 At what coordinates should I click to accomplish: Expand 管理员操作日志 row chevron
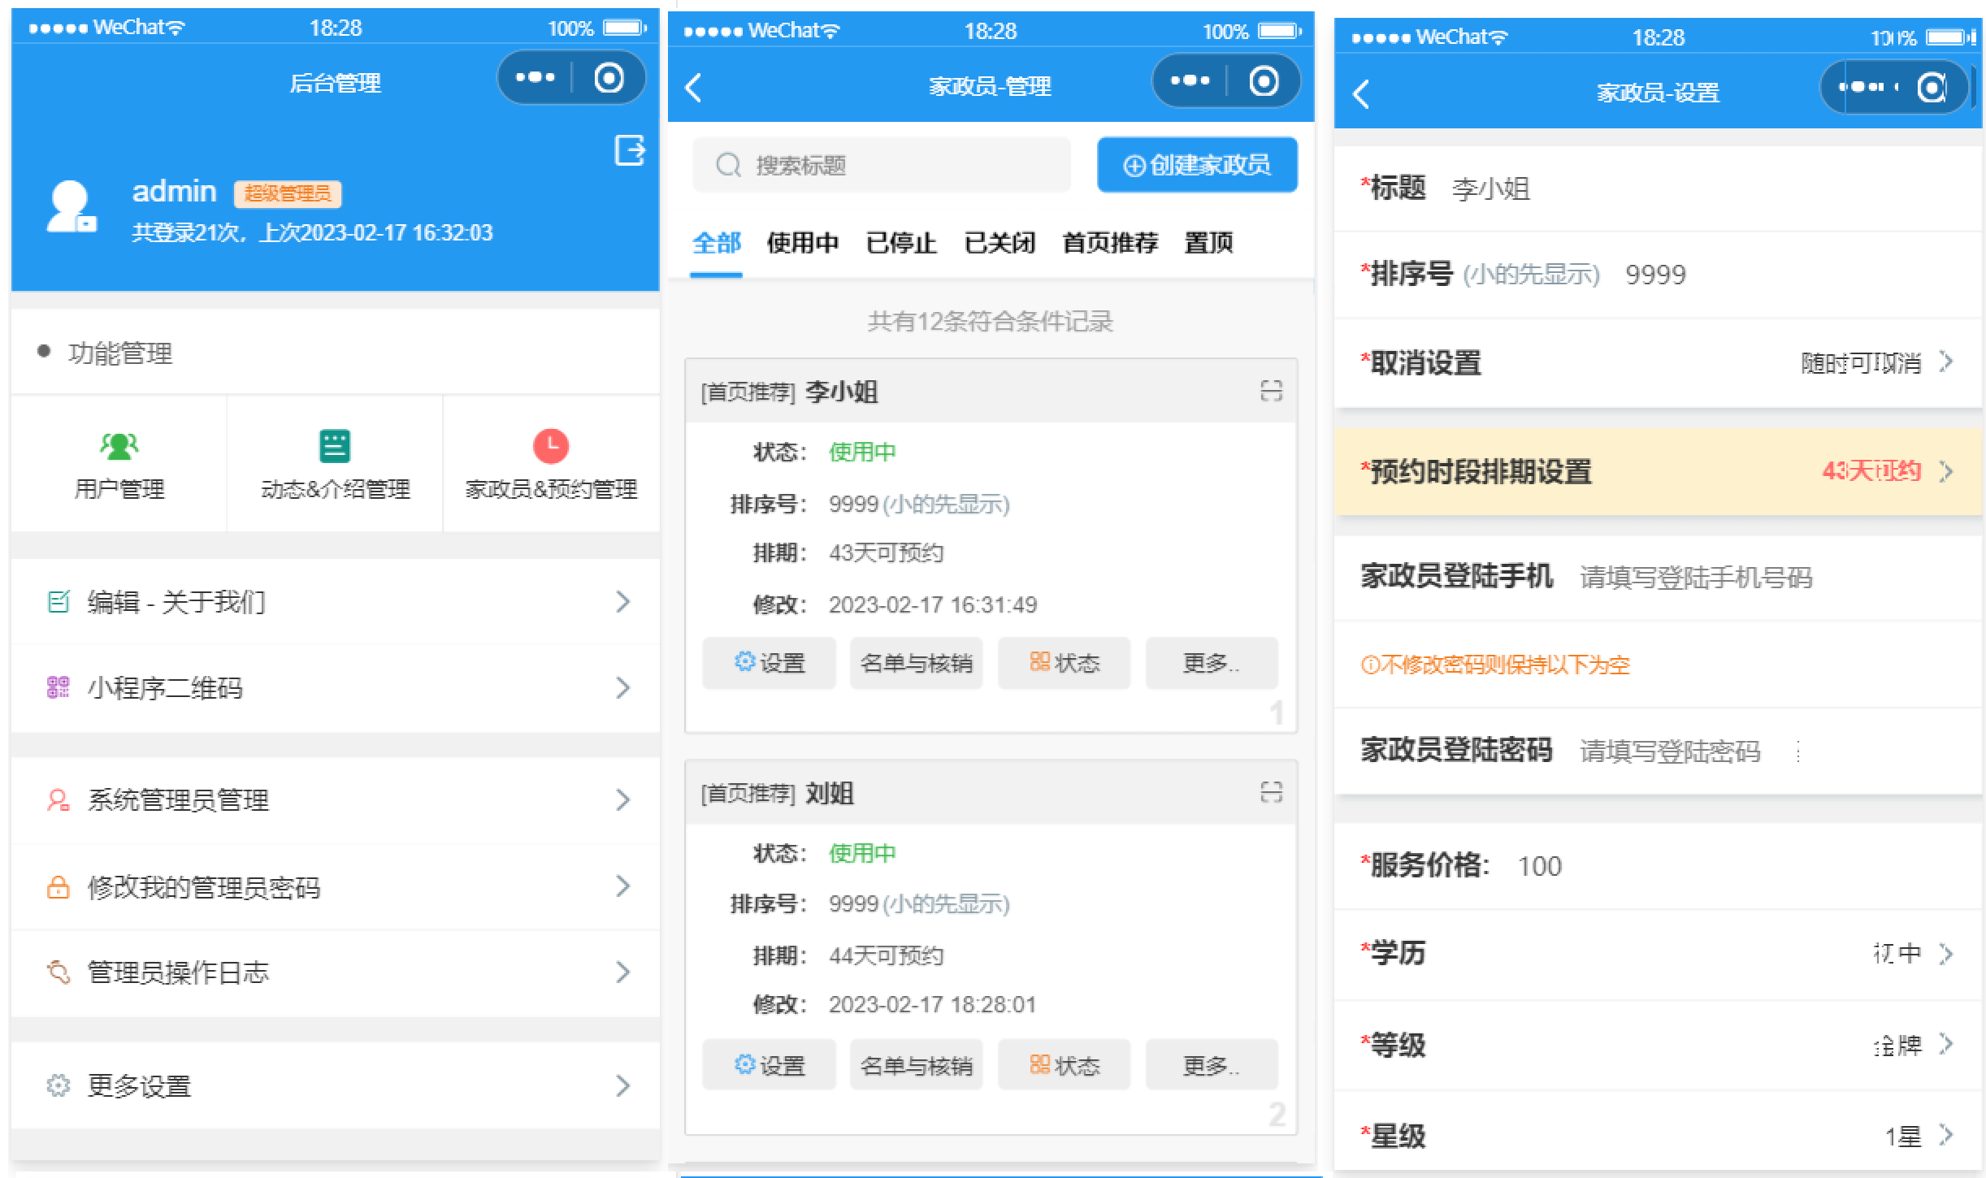(622, 972)
